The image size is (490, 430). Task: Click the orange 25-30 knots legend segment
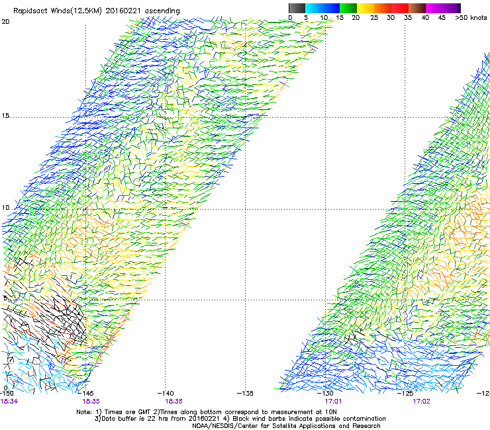coord(383,8)
